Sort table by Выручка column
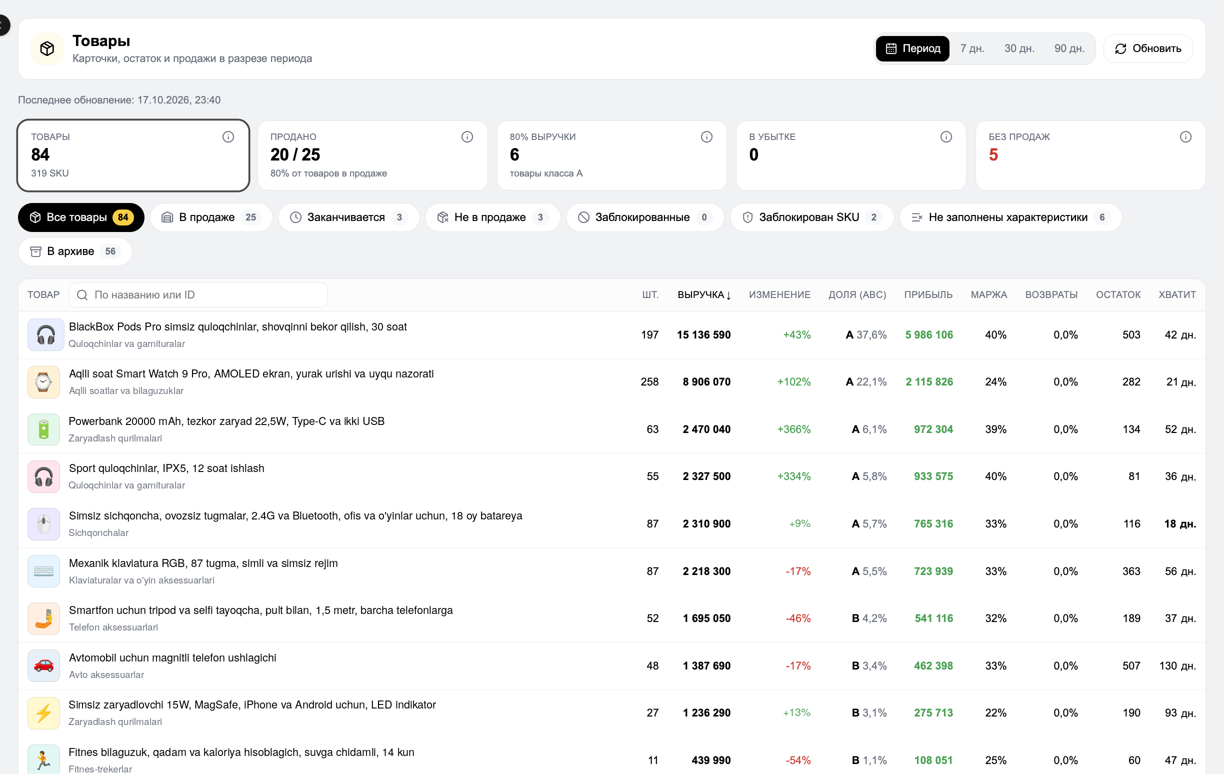1224x774 pixels. pyautogui.click(x=704, y=295)
